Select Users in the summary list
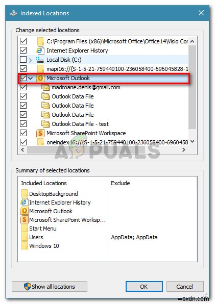 36,237
